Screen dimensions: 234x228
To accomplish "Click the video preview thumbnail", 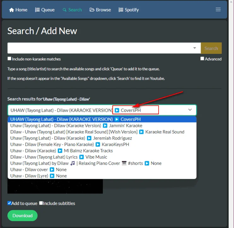I will [55, 186].
